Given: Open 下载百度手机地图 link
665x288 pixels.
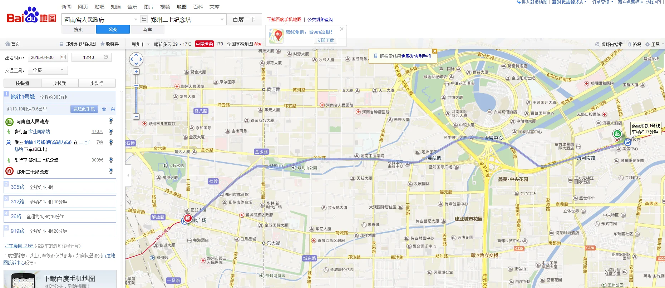Looking at the screenshot, I should point(284,20).
